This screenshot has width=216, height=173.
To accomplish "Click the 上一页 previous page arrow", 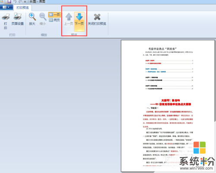I will pyautogui.click(x=69, y=19).
